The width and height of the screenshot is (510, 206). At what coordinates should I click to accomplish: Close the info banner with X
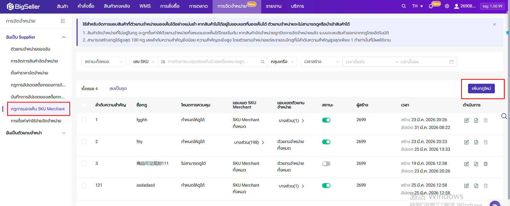click(494, 24)
